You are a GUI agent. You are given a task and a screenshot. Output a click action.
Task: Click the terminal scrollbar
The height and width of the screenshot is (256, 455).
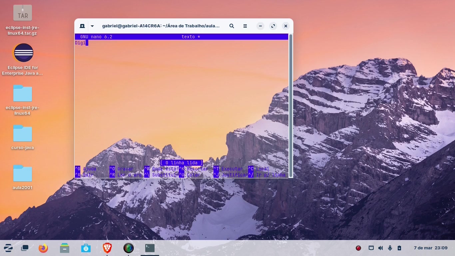[291, 100]
